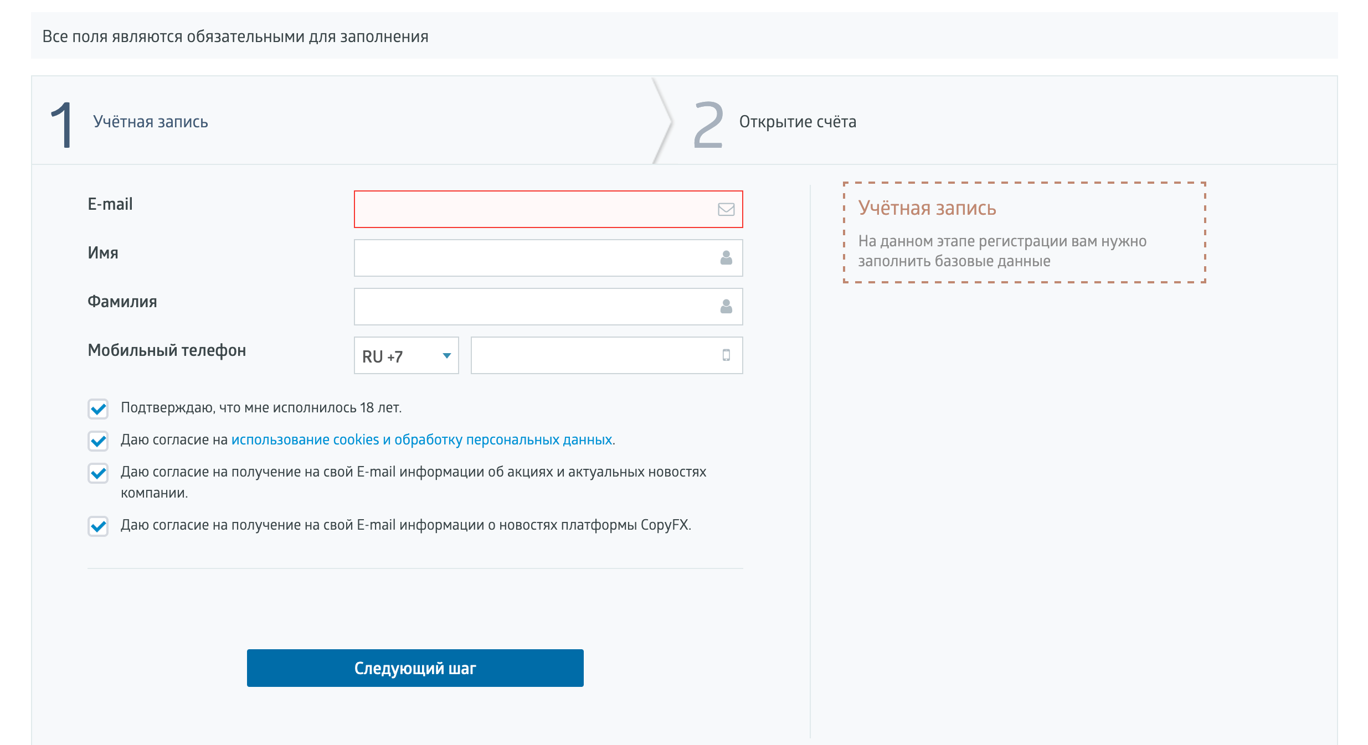This screenshot has height=745, width=1368.
Task: Click the large step number 1
Action: (x=62, y=125)
